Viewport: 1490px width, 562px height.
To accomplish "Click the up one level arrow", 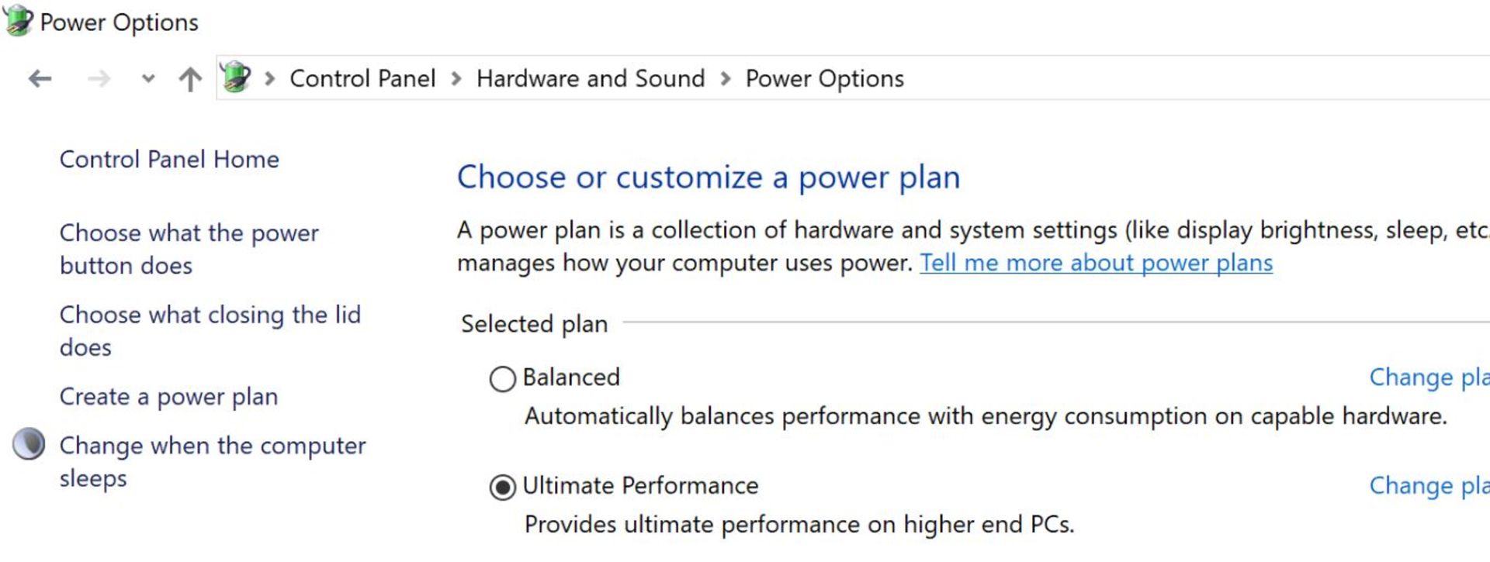I will [189, 78].
